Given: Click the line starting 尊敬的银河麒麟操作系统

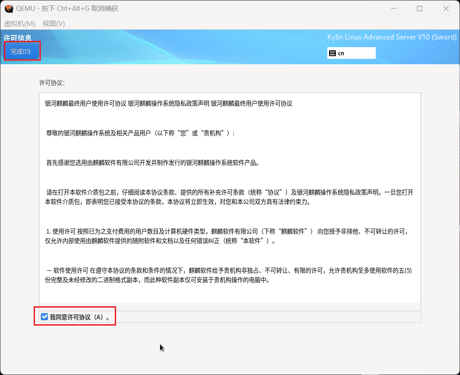Looking at the screenshot, I should click(140, 133).
